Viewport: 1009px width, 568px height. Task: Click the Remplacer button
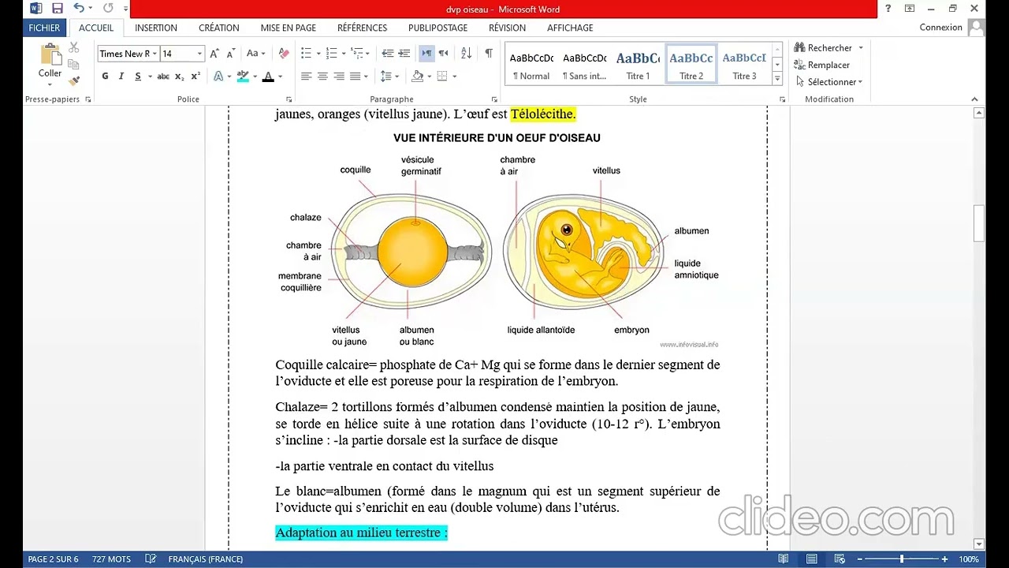(x=822, y=65)
